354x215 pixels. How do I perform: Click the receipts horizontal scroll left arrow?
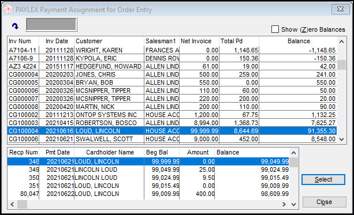[x=12, y=205]
